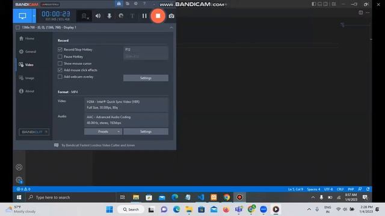
Task: Toggle checkbox beside display resolution text
Action: [x=17, y=28]
